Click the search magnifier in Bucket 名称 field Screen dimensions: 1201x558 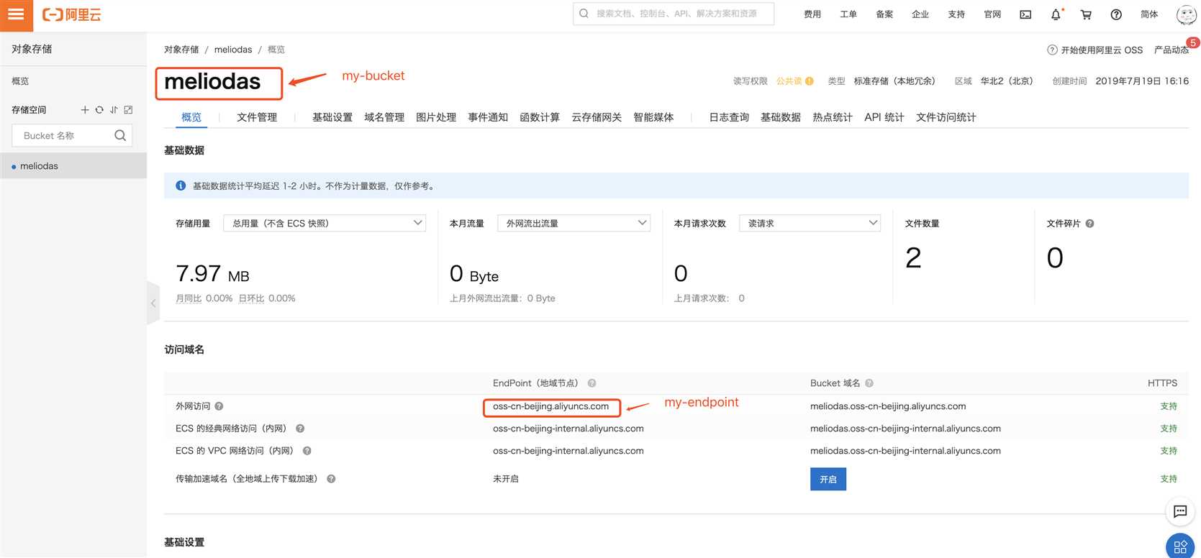click(x=120, y=135)
